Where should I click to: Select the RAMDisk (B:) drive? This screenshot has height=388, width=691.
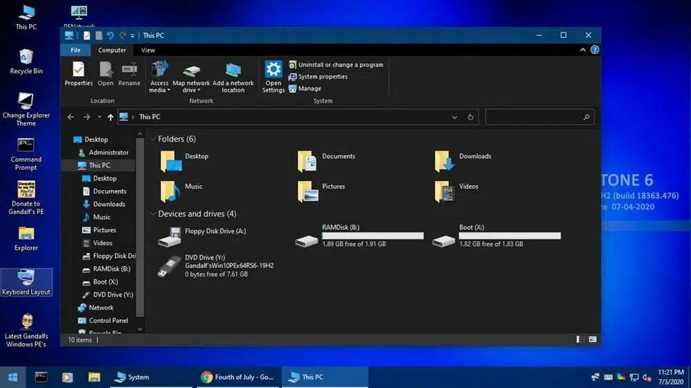point(359,235)
